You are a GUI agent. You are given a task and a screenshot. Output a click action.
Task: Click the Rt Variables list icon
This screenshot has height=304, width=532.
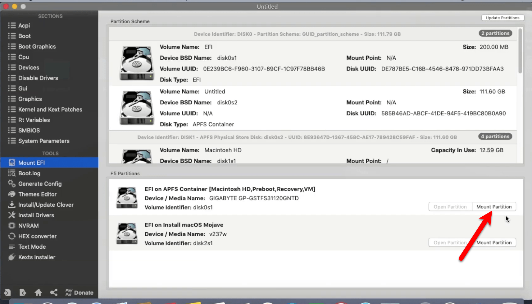click(x=12, y=120)
